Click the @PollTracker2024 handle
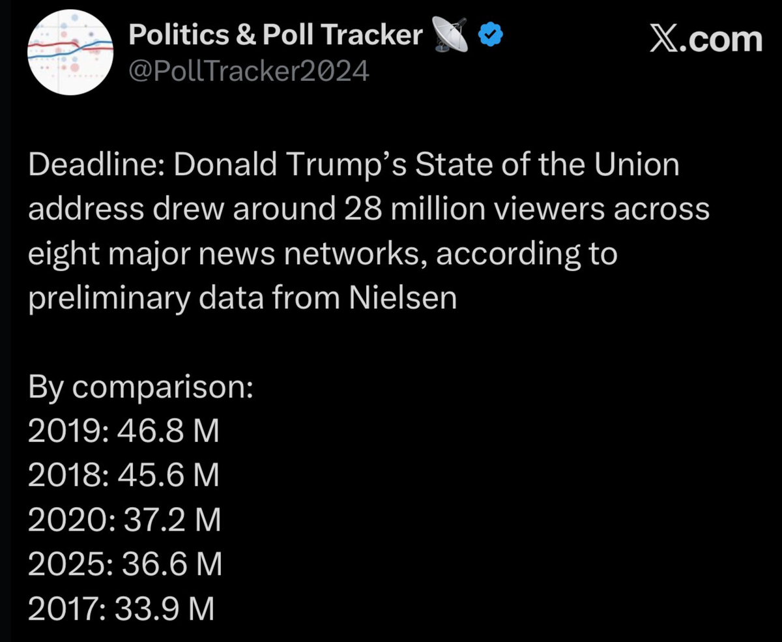 [x=249, y=70]
